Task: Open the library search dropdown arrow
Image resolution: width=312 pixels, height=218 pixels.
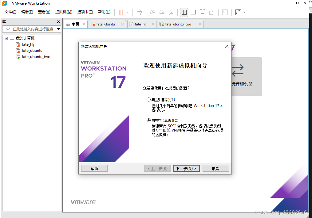Action: coord(58,29)
